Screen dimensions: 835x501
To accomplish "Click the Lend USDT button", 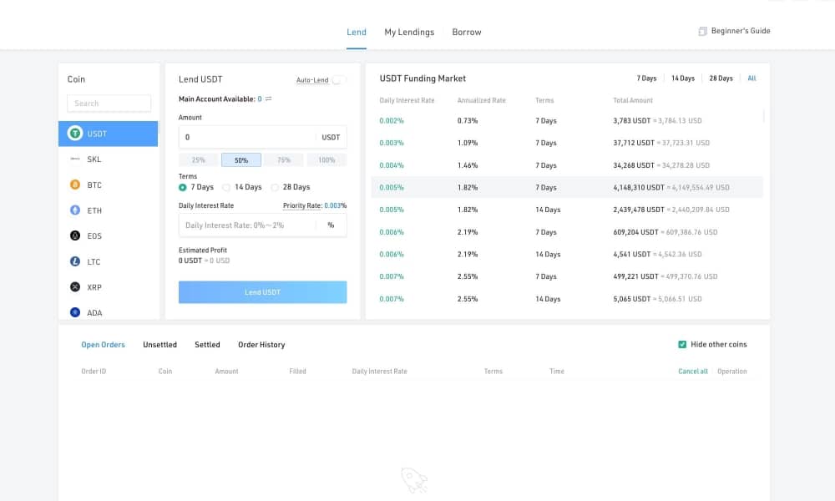I will coord(262,292).
